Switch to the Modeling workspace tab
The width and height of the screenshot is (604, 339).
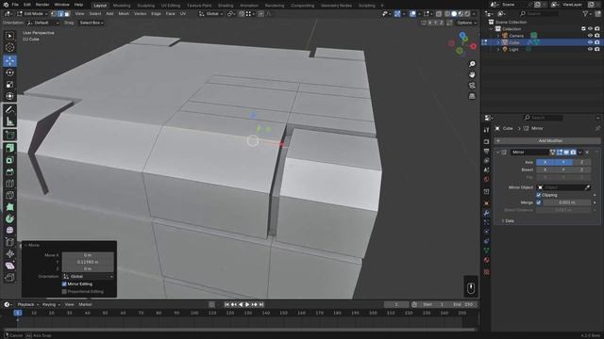point(122,6)
